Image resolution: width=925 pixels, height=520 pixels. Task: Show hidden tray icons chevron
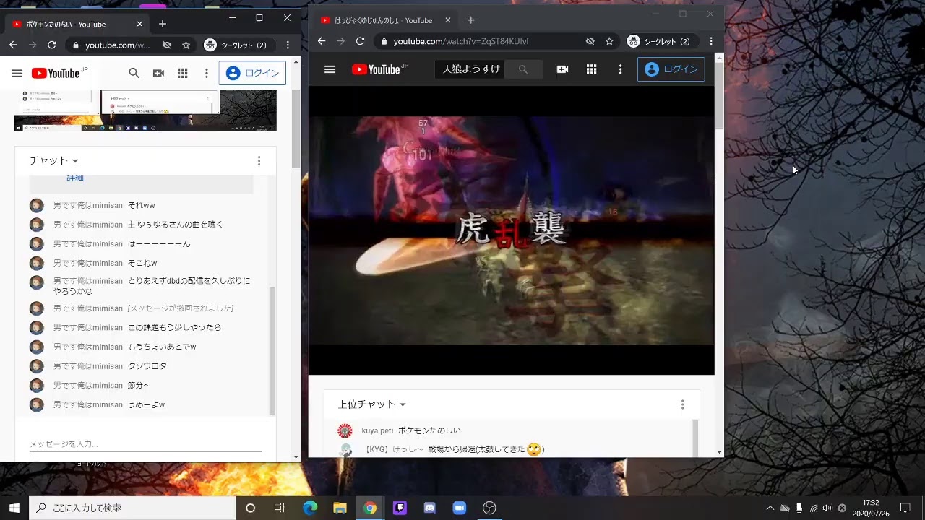pyautogui.click(x=770, y=508)
